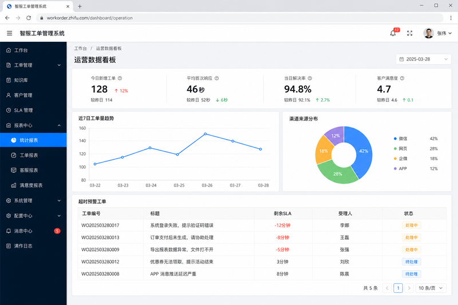This screenshot has width=458, height=305.
Task: Open 满意度报表 in the sidebar
Action: (x=33, y=185)
